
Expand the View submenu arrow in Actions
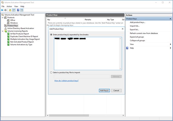click(x=171, y=44)
